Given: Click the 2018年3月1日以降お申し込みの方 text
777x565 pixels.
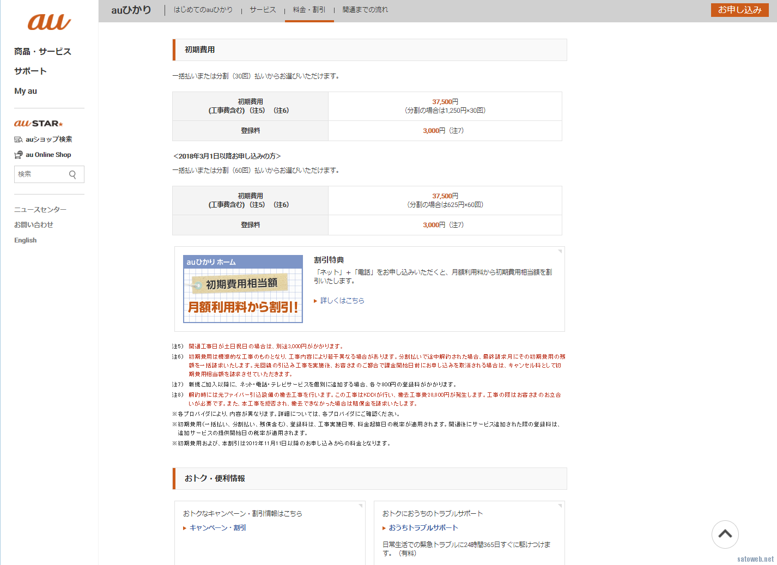Looking at the screenshot, I should (x=227, y=156).
